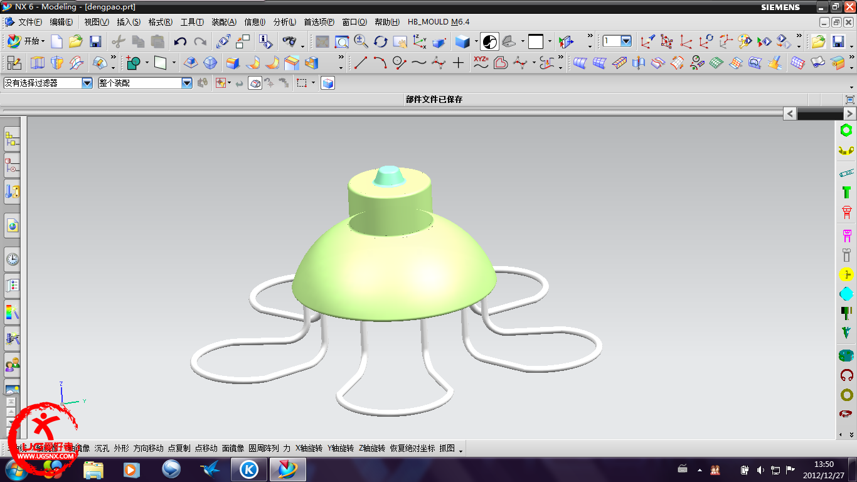Click the cyan octagon icon in right toolbar
This screenshot has width=857, height=482.
click(x=846, y=293)
